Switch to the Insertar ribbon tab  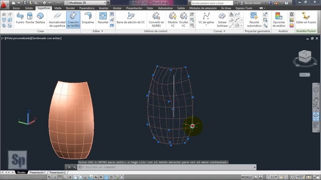pyautogui.click(x=104, y=8)
